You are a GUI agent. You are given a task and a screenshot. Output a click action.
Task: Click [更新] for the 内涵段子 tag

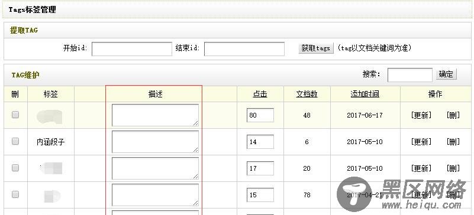(x=421, y=142)
